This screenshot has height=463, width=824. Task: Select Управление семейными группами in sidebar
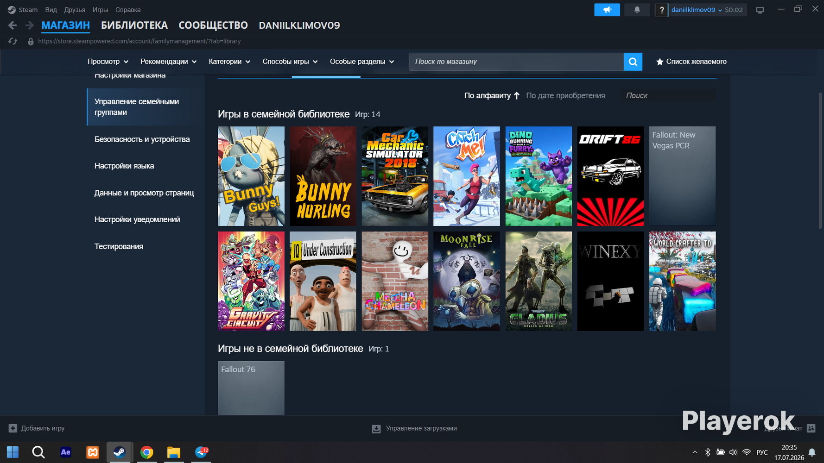point(146,107)
